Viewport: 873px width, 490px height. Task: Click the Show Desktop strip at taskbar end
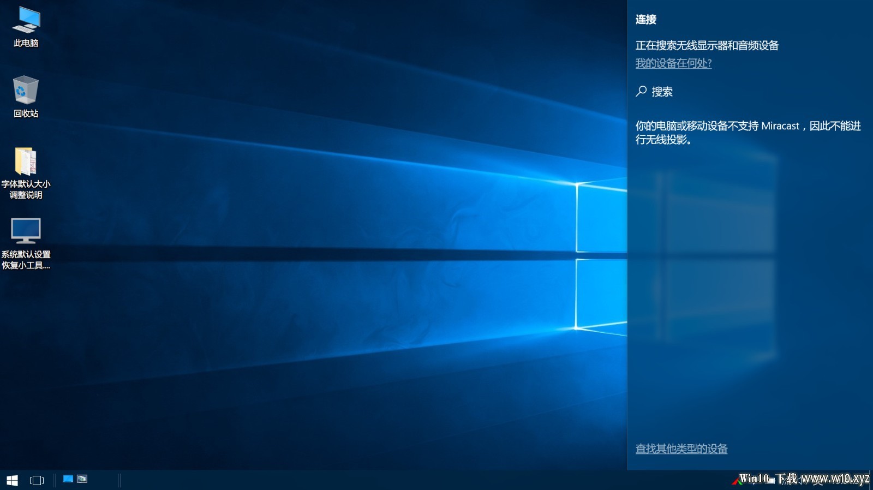pos(871,480)
